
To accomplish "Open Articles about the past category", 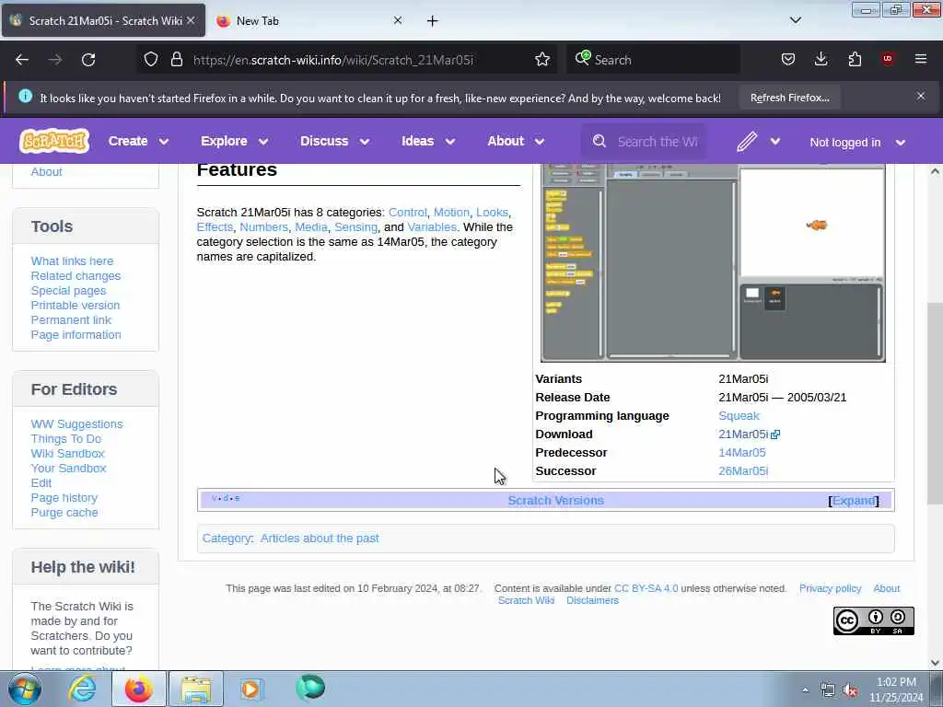I will (320, 538).
